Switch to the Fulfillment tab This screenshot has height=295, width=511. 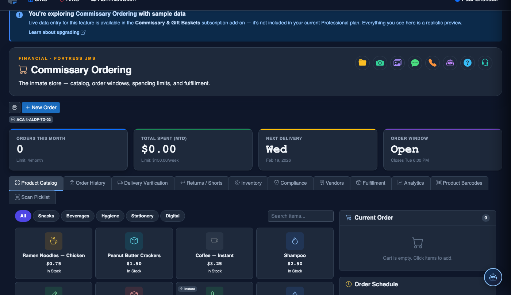pyautogui.click(x=371, y=183)
